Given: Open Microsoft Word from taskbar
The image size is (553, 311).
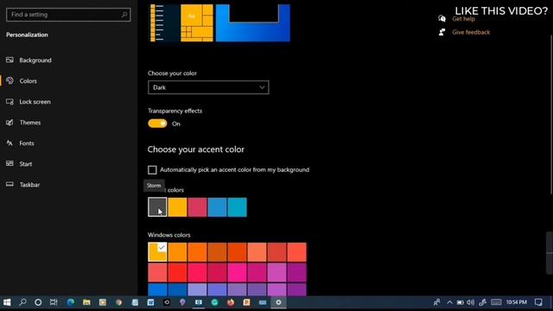Looking at the screenshot, I should (x=150, y=302).
